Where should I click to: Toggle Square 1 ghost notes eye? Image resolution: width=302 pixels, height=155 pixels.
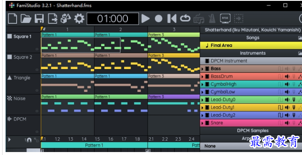click(x=37, y=49)
